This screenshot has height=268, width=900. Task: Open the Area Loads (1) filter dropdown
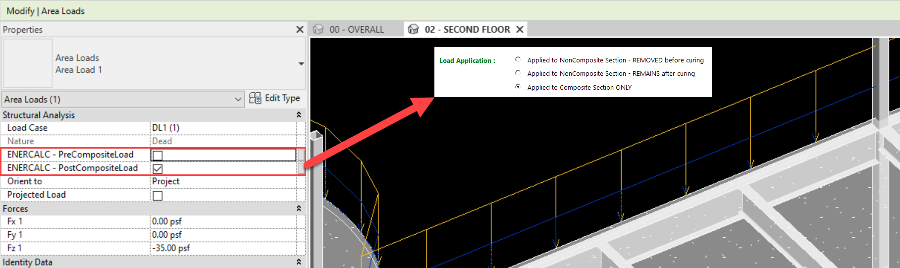coord(238,100)
